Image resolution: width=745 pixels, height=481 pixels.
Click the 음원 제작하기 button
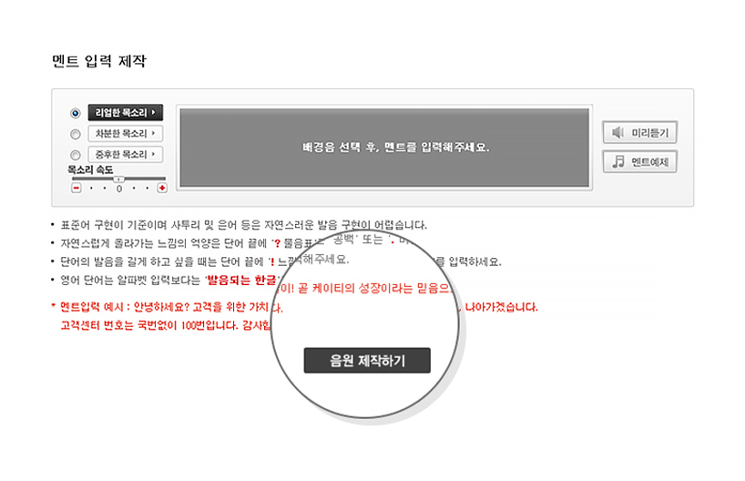pos(367,361)
